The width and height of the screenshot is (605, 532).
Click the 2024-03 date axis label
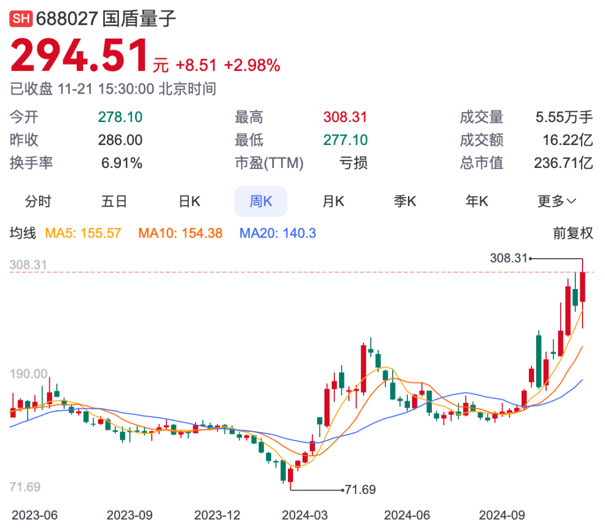pos(304,515)
